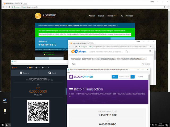Open the FAQ page

[121, 16]
